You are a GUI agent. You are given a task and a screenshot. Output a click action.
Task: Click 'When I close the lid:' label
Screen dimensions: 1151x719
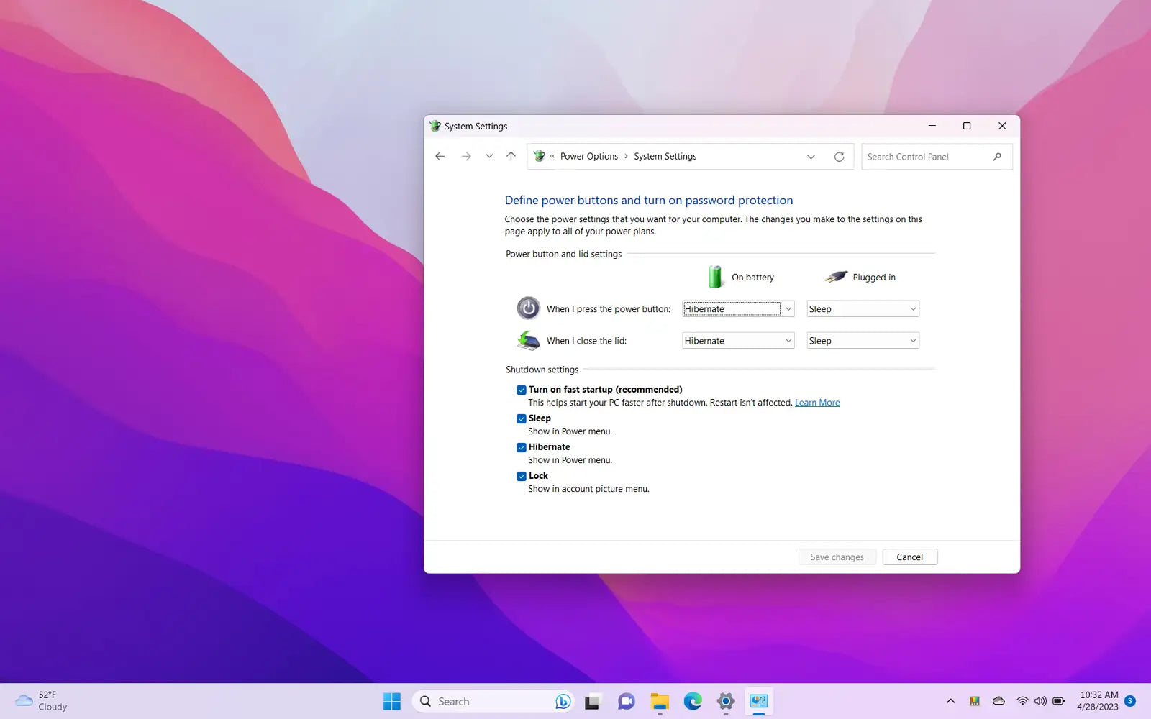(586, 341)
